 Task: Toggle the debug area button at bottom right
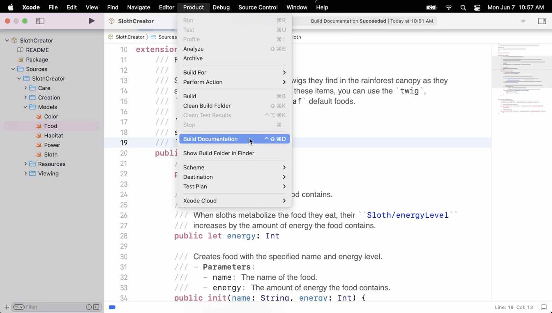(543, 307)
